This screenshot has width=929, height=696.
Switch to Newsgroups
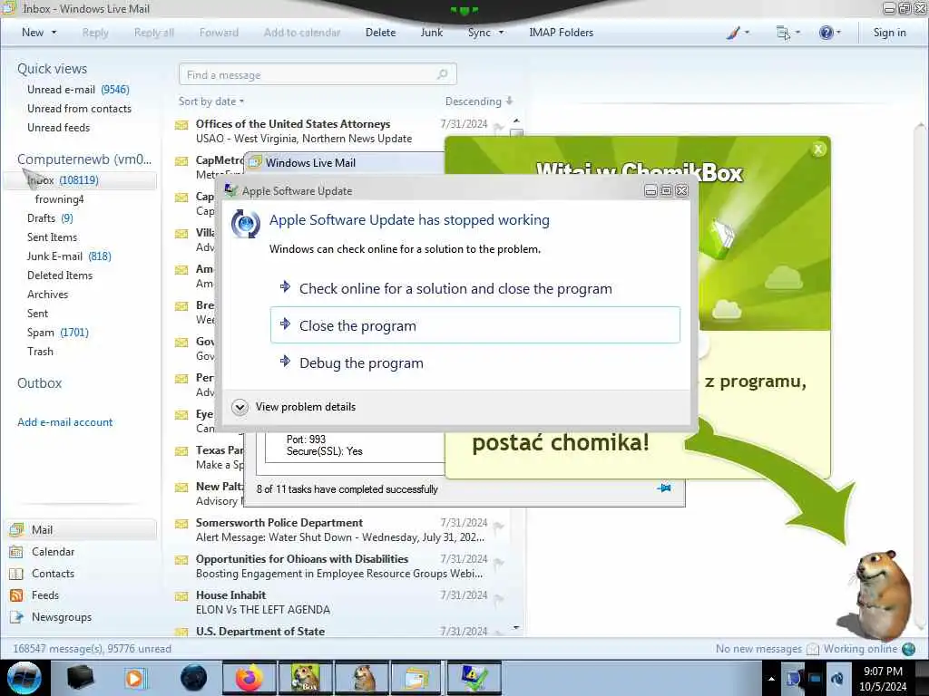(x=62, y=617)
